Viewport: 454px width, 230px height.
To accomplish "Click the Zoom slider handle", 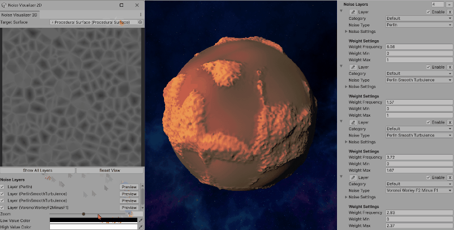I will (84, 214).
